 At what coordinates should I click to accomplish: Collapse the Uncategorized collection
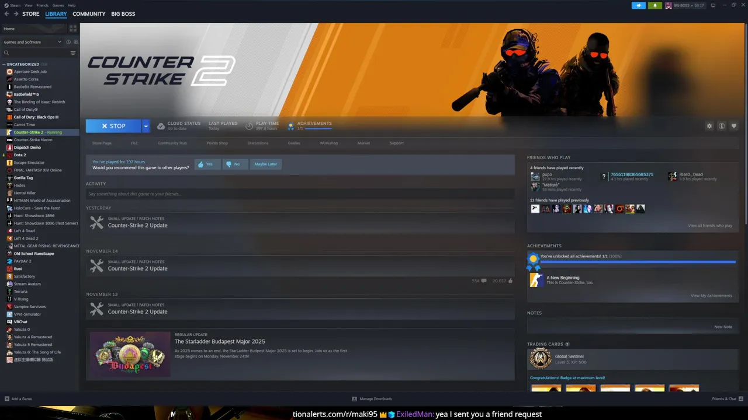4,64
